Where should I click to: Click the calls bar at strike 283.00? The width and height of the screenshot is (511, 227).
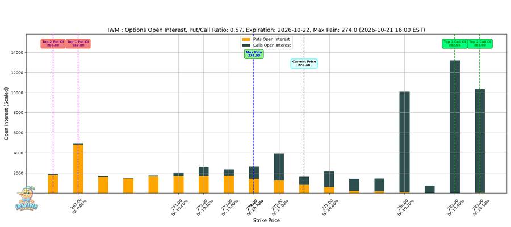[x=480, y=141]
